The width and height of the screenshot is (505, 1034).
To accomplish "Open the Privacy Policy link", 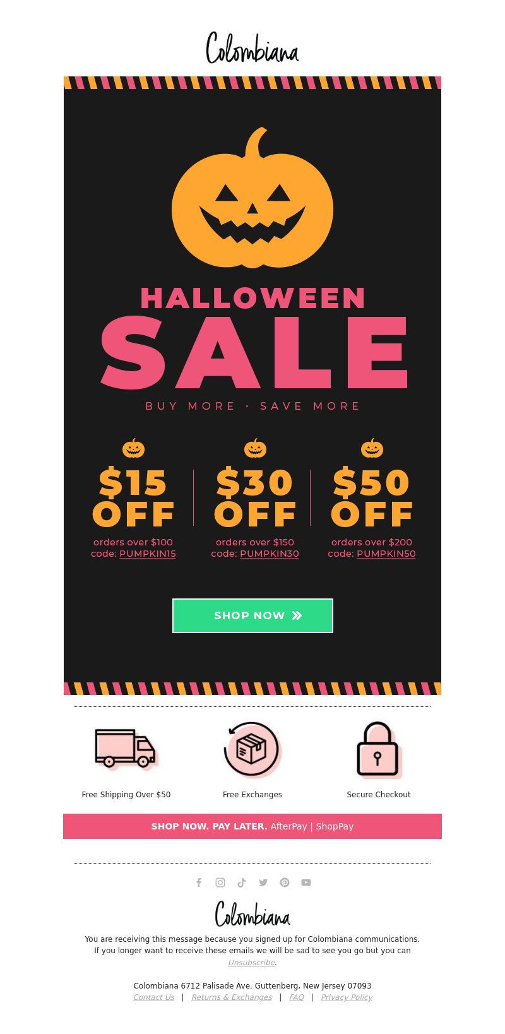I will 347,997.
